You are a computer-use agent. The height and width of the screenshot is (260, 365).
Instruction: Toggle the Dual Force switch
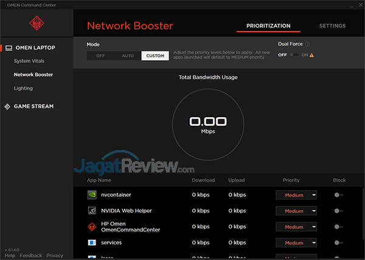[294, 55]
